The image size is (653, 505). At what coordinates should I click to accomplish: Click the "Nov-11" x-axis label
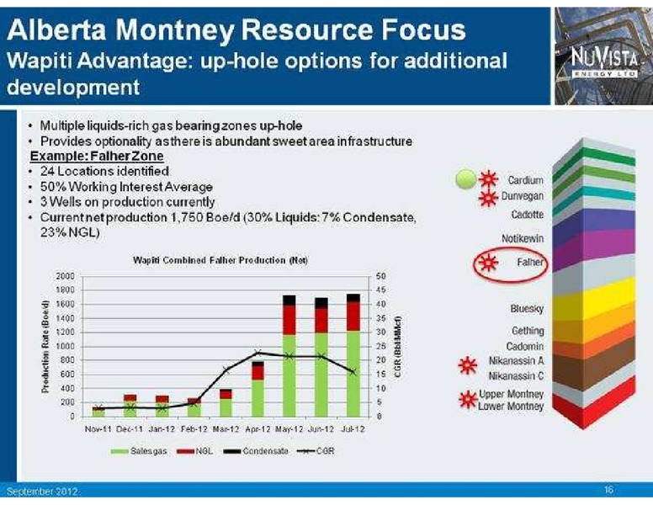(98, 429)
